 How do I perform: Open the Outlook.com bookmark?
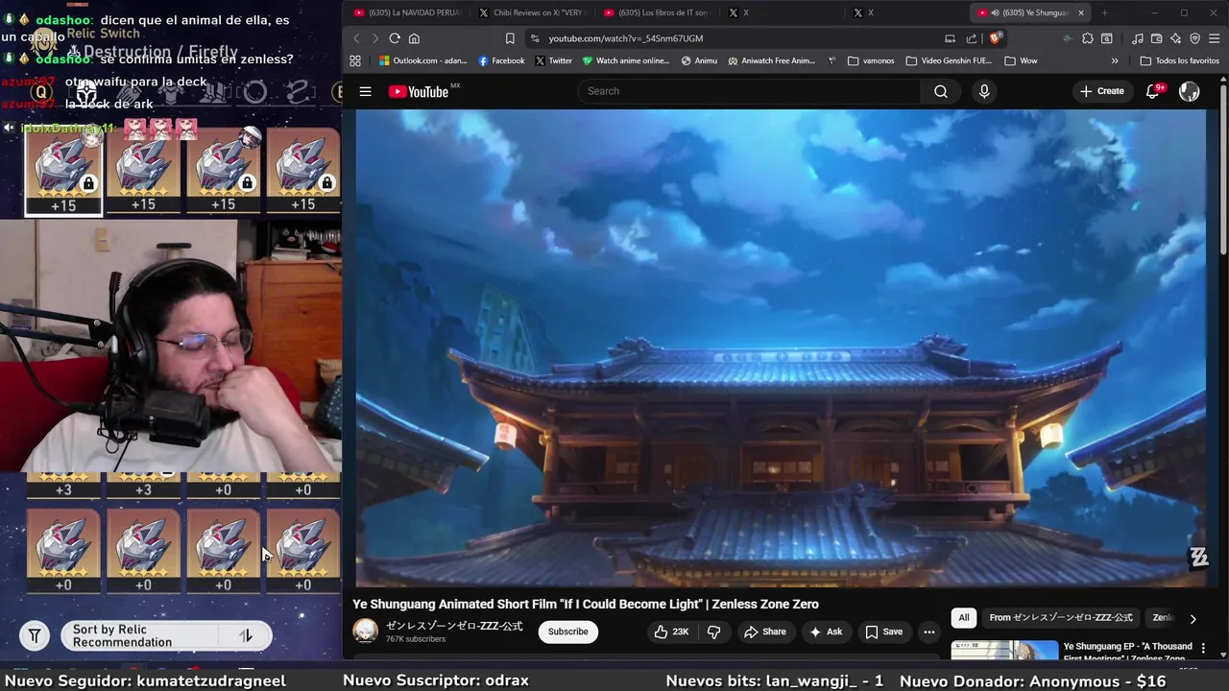(x=422, y=60)
